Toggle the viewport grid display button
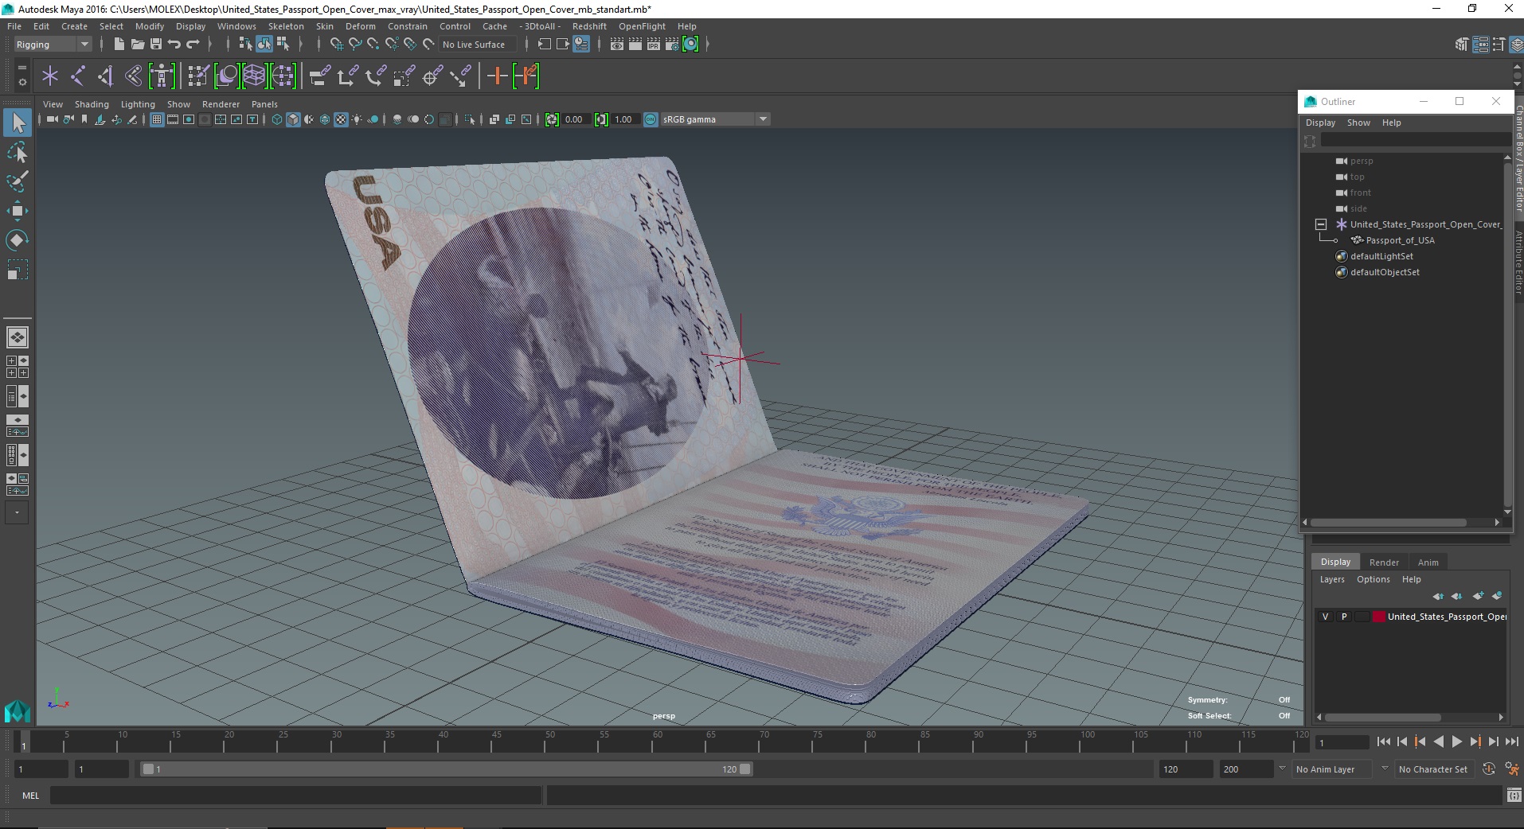 point(157,119)
